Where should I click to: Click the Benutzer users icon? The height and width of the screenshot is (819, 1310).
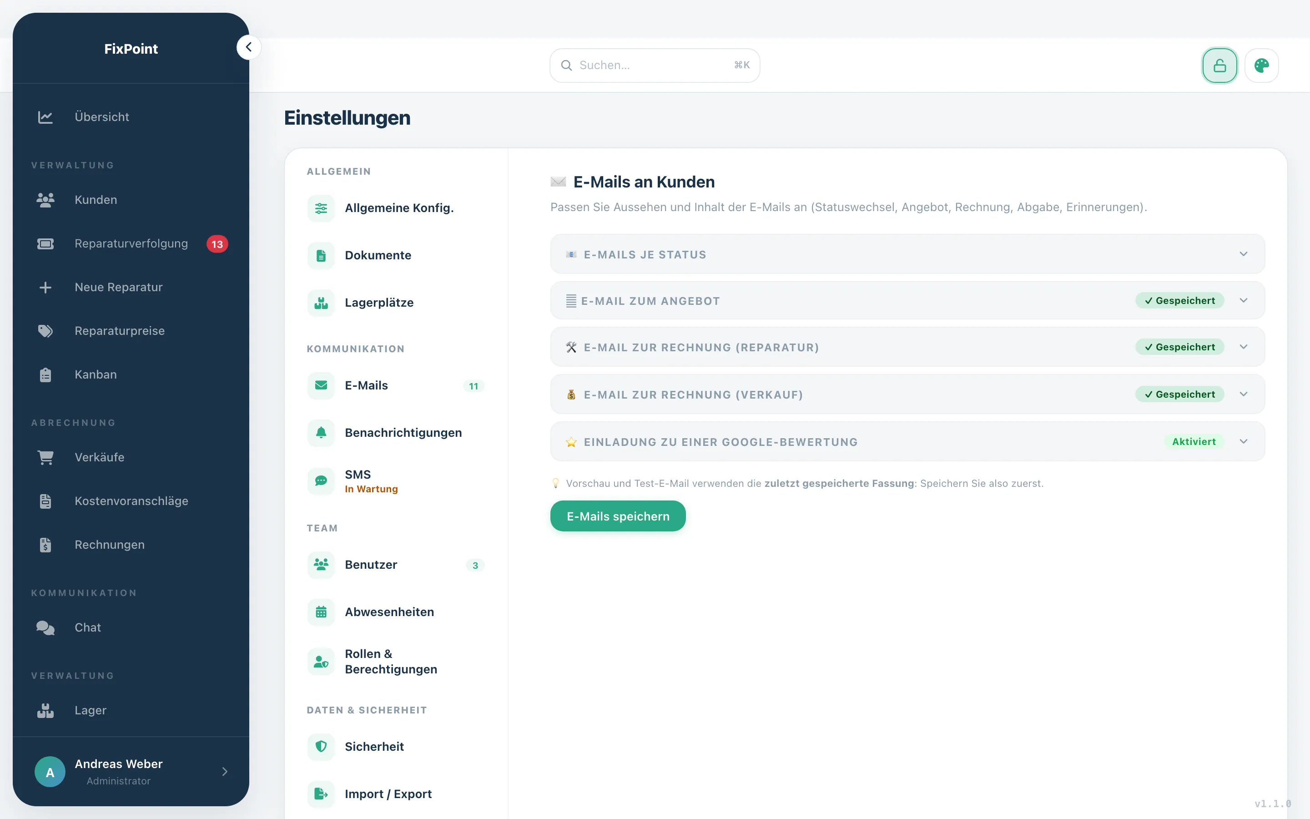(321, 564)
